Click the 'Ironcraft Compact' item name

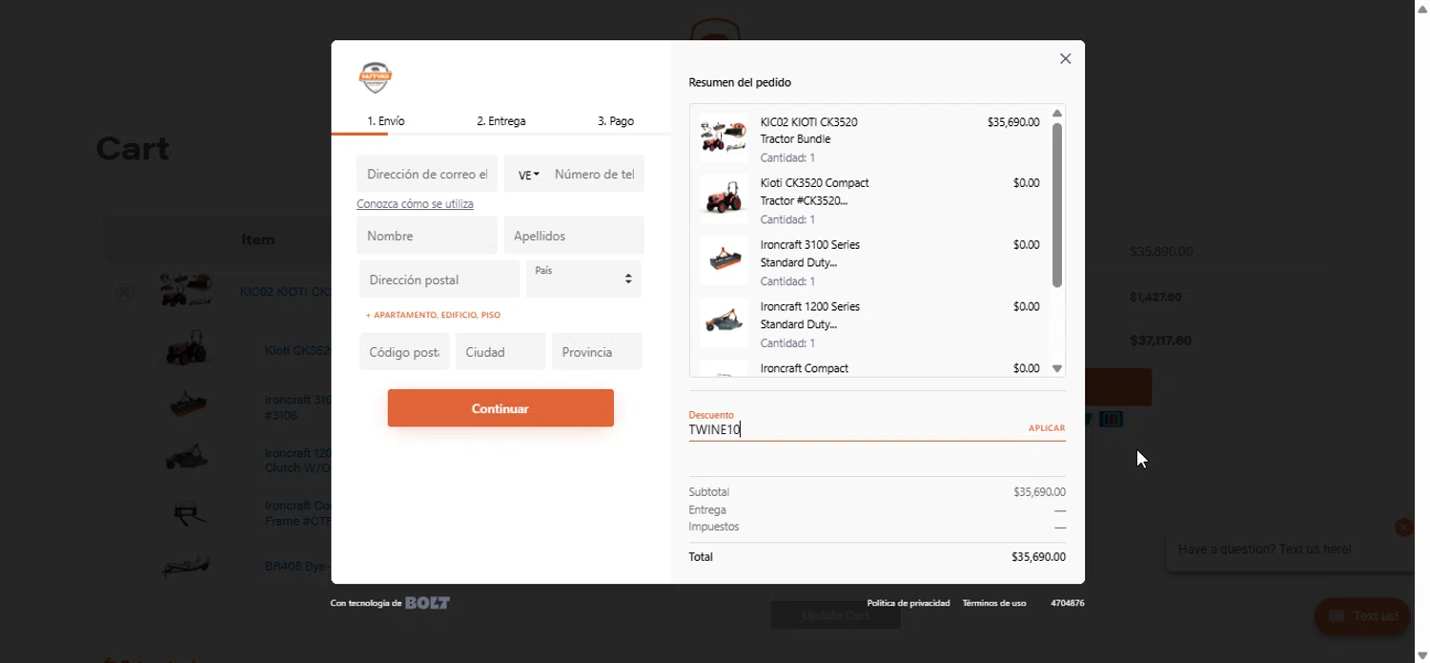[x=804, y=368]
